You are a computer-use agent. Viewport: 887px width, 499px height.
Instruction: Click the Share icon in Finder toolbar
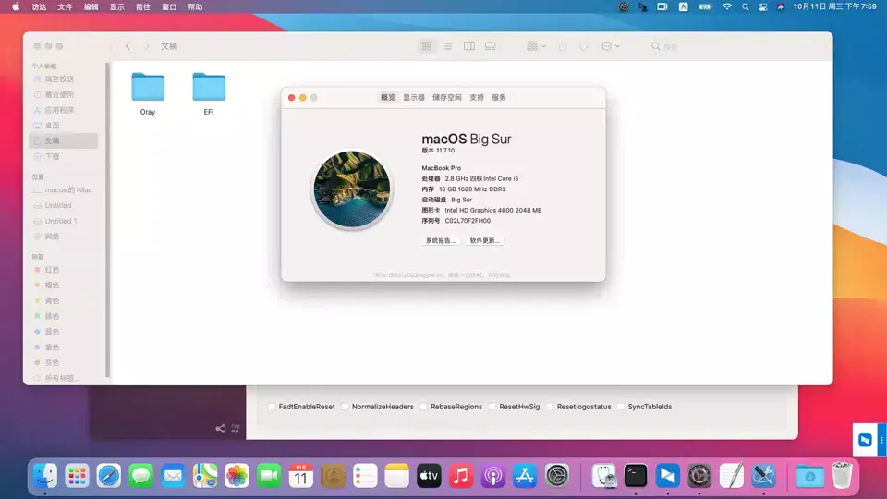tap(563, 46)
